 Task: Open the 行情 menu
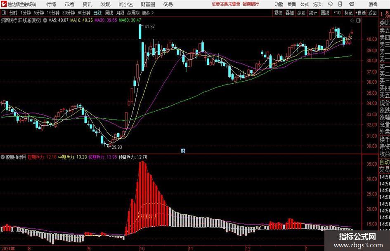51,4
